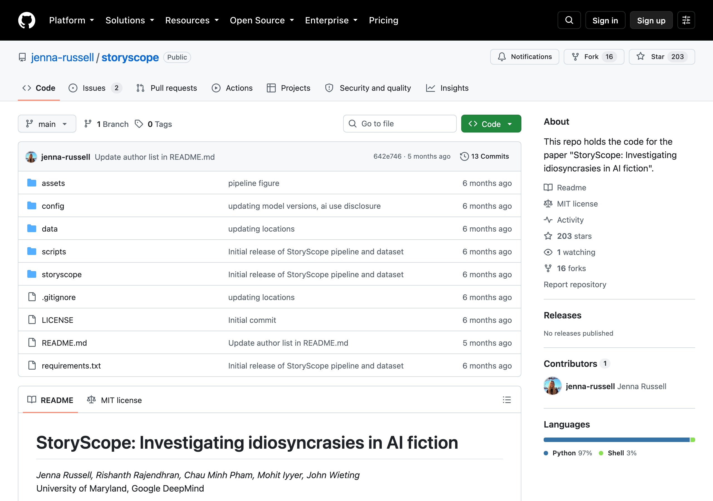Open 'updating model versions, ai use disclosure' commit
The height and width of the screenshot is (501, 713).
tap(304, 206)
